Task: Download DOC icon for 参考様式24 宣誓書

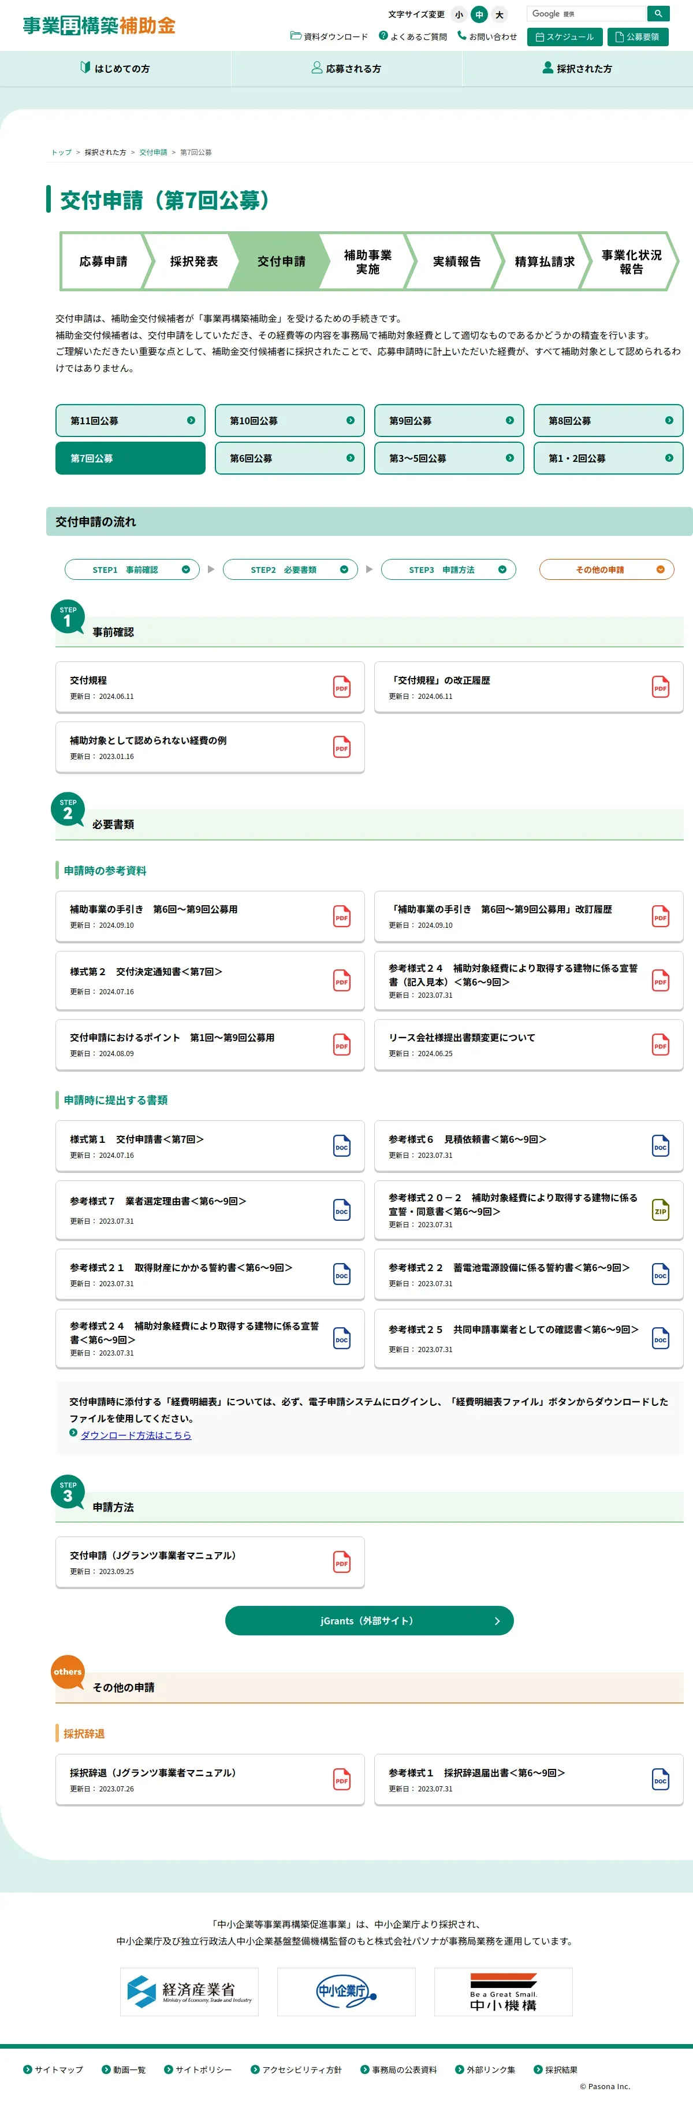Action: 342,1339
